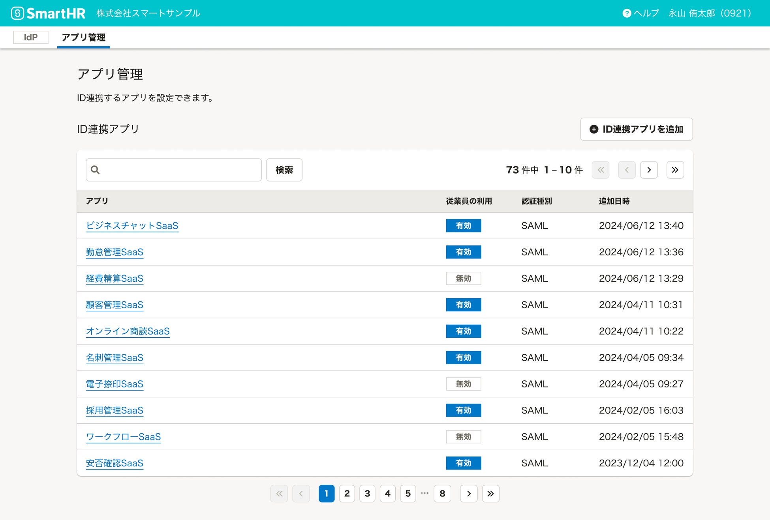Viewport: 770px width, 520px height.
Task: Go to next page using top chevron
Action: point(649,170)
